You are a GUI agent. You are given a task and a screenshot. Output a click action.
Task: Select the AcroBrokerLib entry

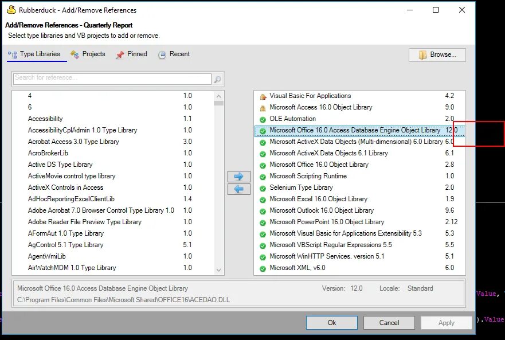pos(113,153)
